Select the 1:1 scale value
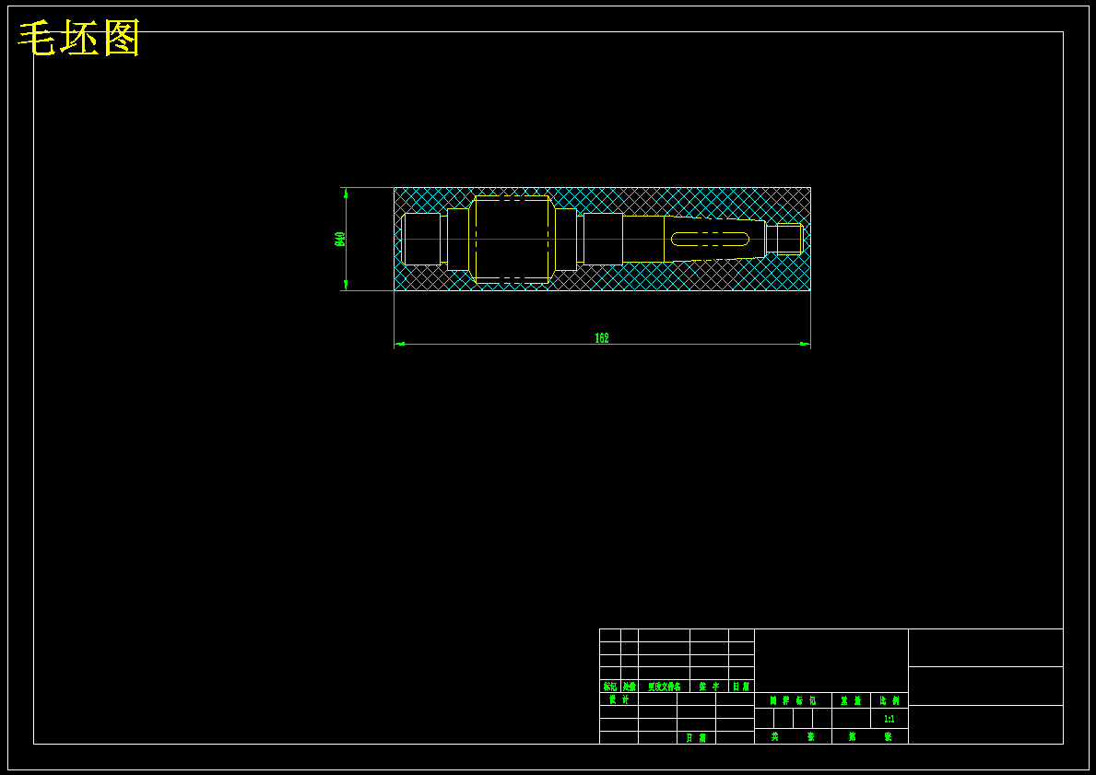The image size is (1096, 775). pos(890,719)
